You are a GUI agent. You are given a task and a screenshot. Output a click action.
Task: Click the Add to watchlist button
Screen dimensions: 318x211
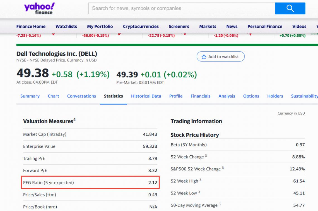pos(220,57)
